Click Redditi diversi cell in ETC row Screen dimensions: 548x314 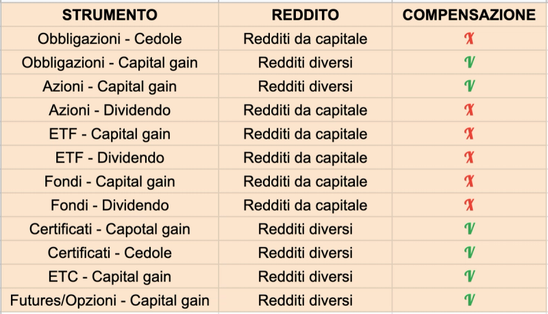305,276
